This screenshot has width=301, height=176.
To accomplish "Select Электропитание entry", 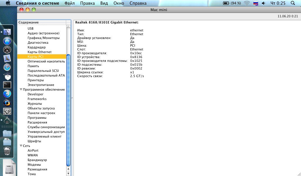I will [41, 85].
